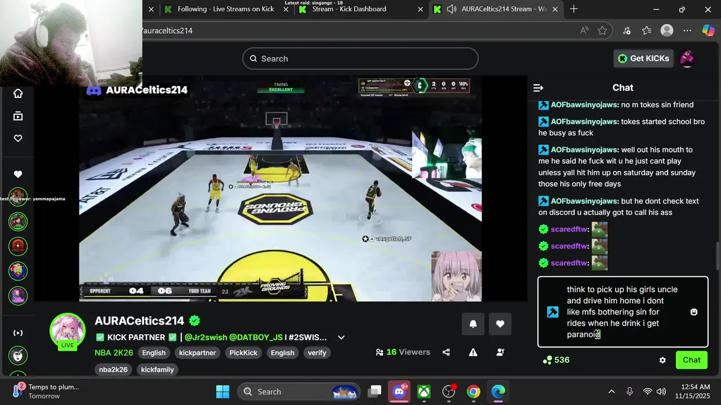Screen dimensions: 721x405
Task: Click the browser address bar URL
Action: point(167,30)
